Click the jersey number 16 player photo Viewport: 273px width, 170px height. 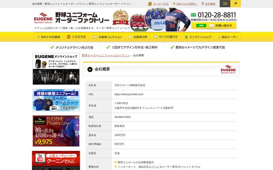177,20
